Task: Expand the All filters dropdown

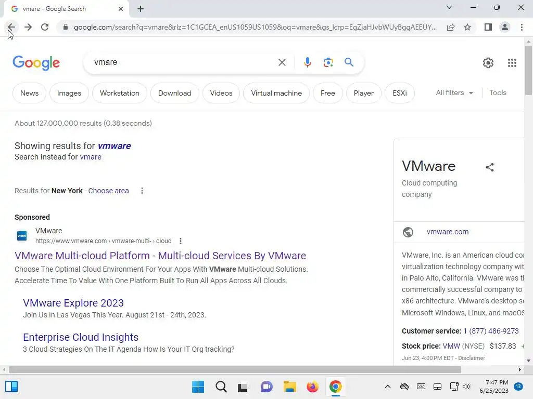Action: point(454,92)
